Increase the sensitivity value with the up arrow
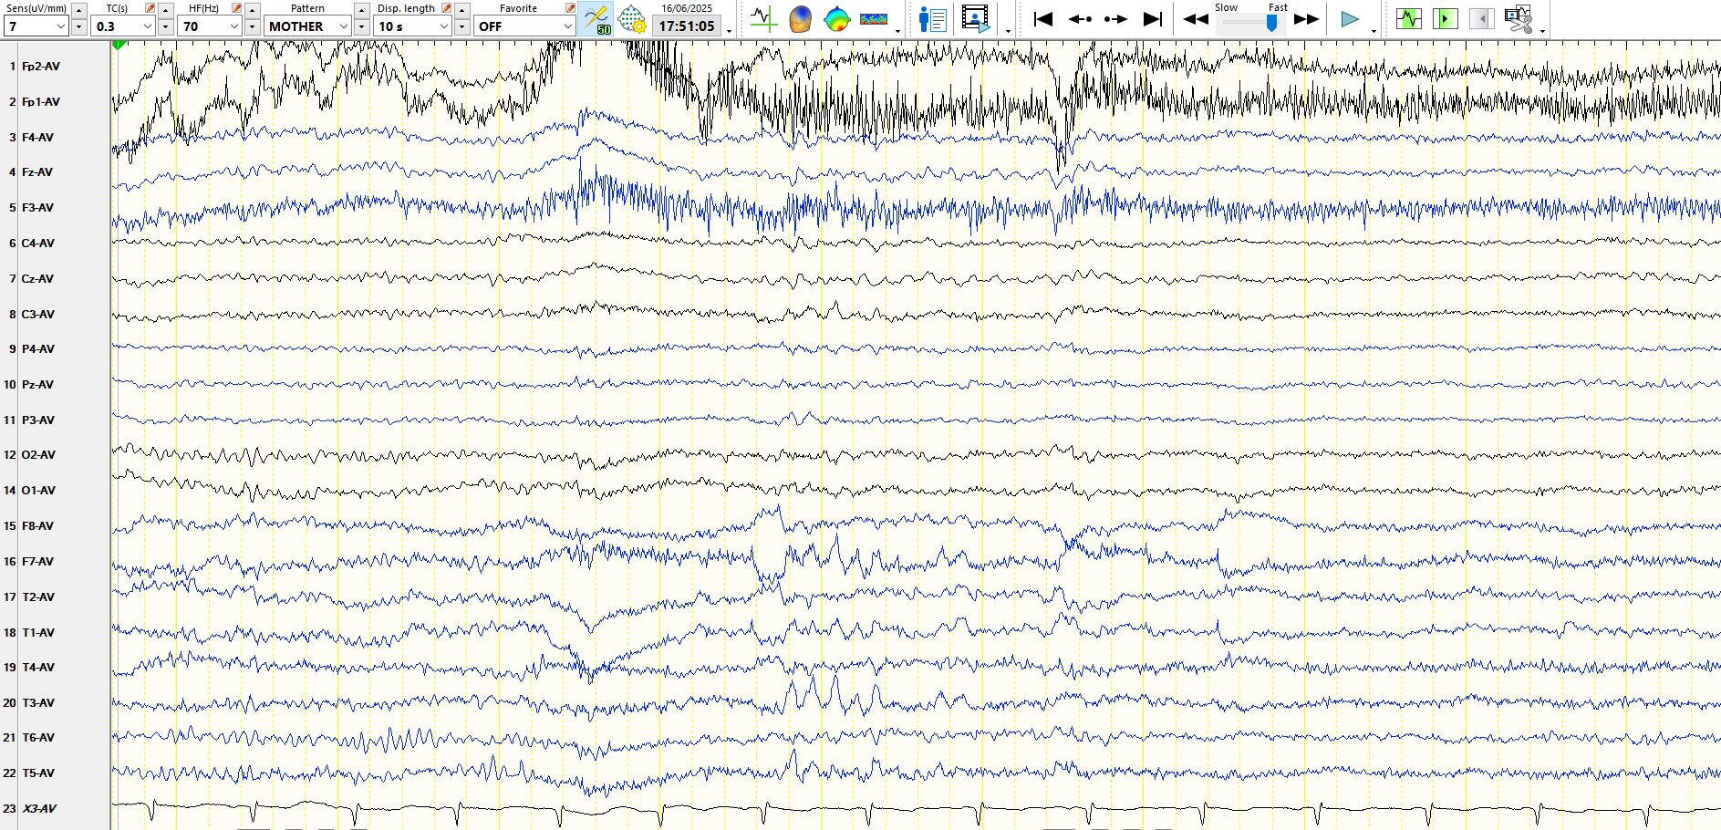 (78, 9)
